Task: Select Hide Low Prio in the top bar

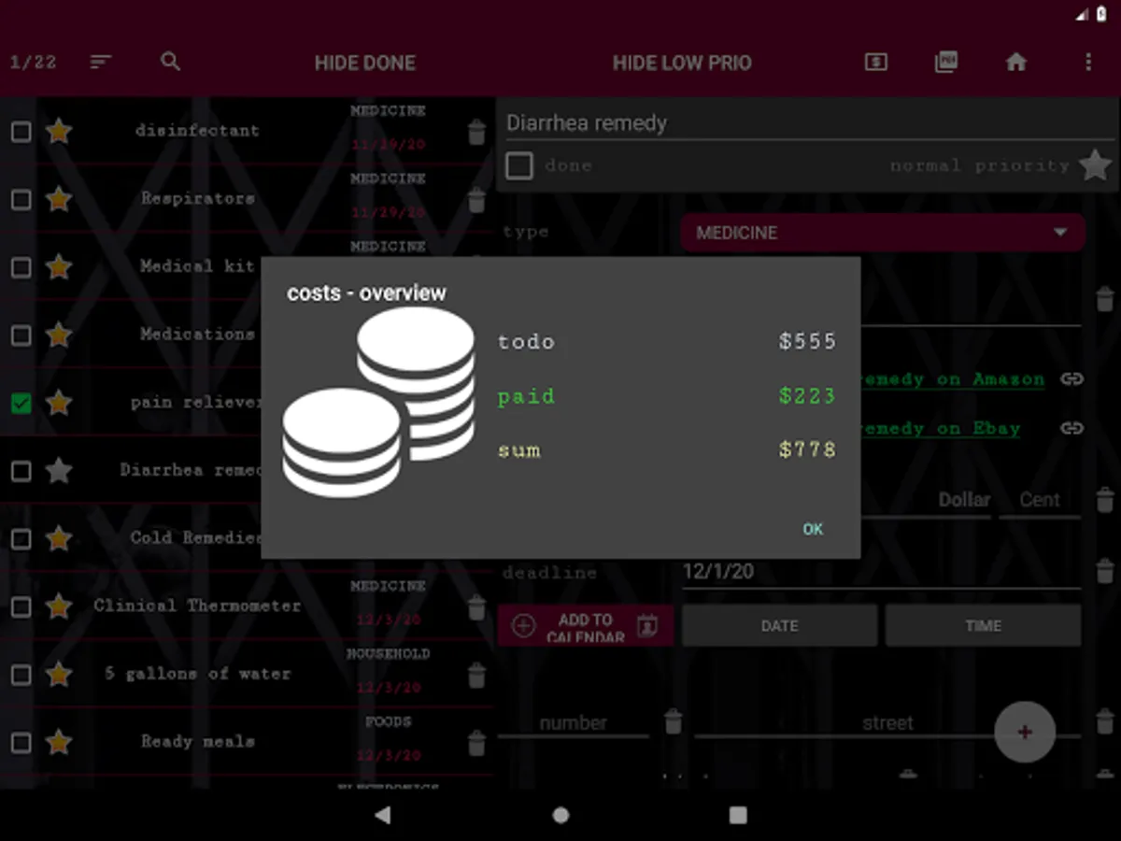Action: (682, 63)
